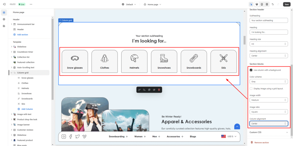Viewport: 293px width, 146px height.
Task: Expand the Announcement bar tree item
Action: click(x=11, y=24)
